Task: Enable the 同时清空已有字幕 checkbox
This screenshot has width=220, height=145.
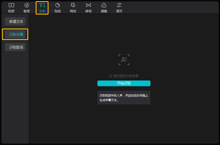Action: (110, 76)
